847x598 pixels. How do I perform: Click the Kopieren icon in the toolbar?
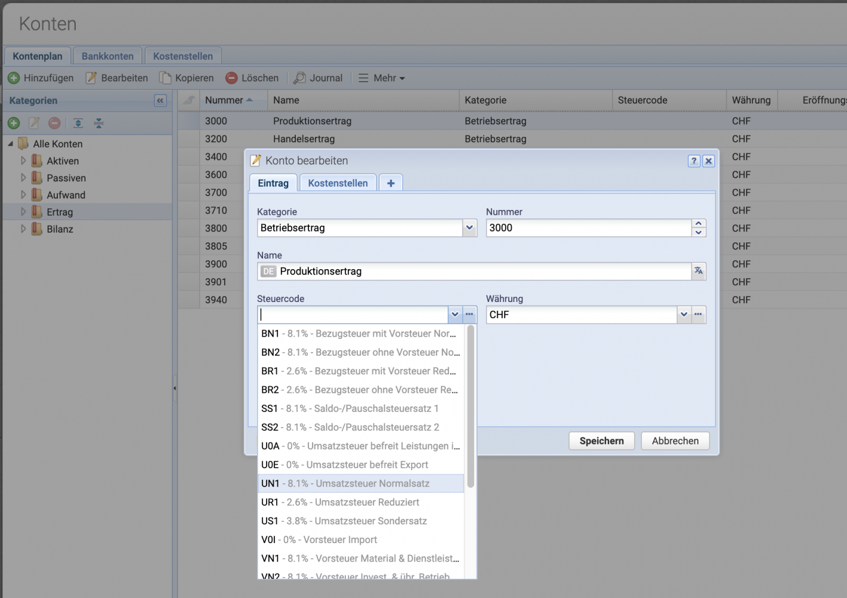pos(165,78)
